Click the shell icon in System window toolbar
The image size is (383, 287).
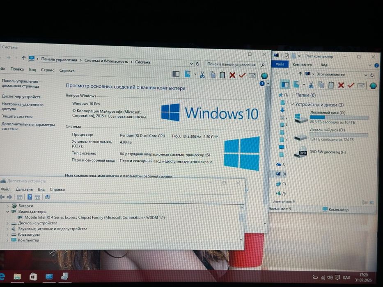coord(264,76)
